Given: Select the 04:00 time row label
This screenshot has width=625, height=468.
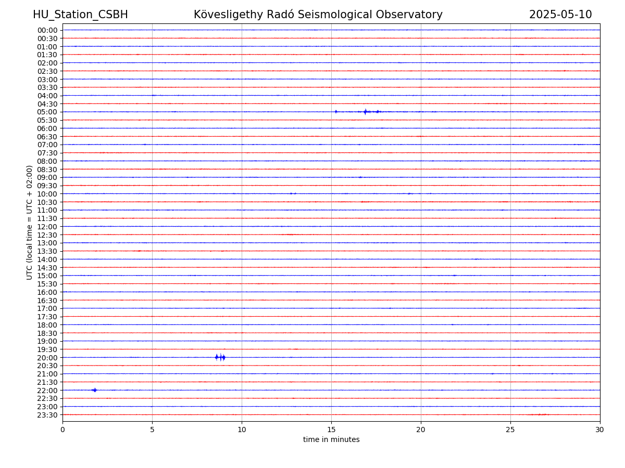Looking at the screenshot, I should (47, 96).
